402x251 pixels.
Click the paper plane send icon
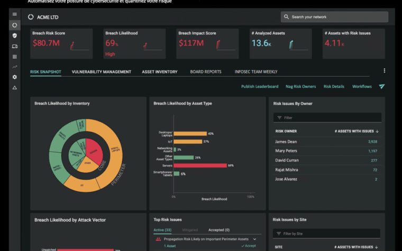(382, 86)
